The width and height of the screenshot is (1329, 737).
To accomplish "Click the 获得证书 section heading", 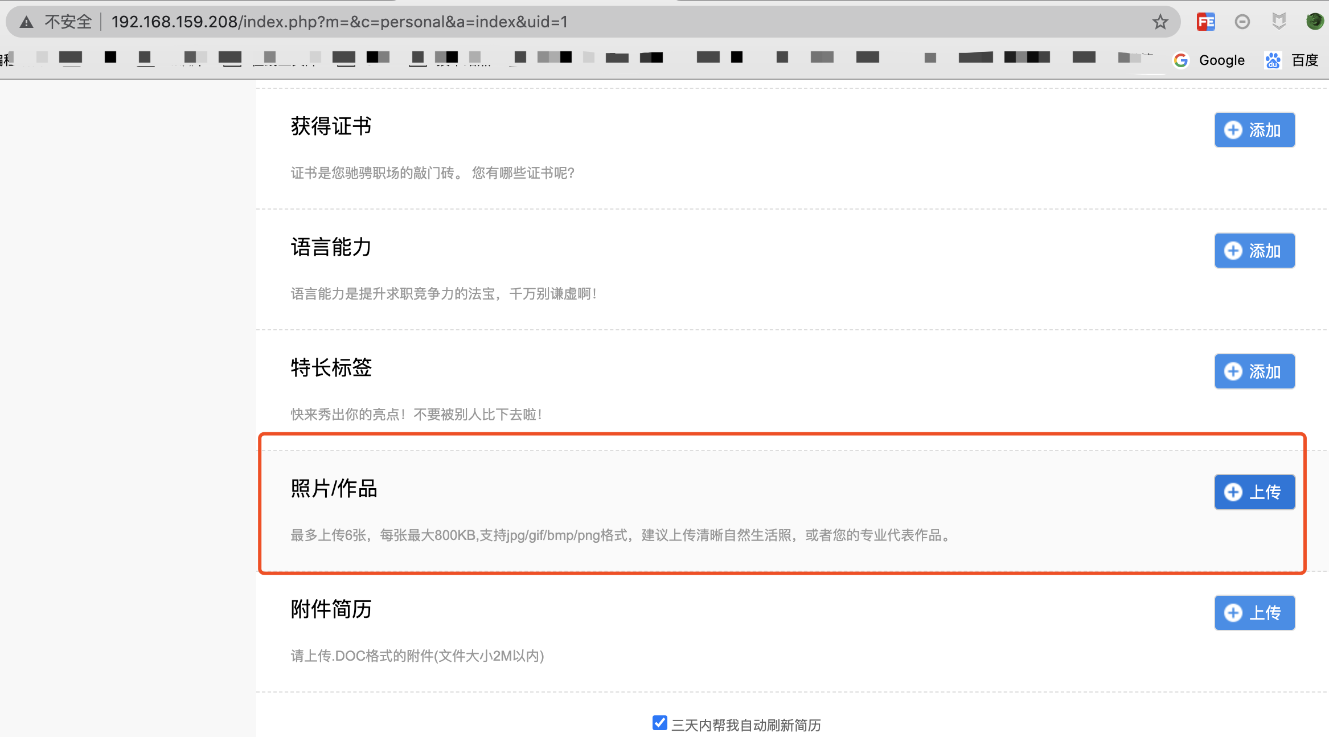I will point(331,126).
